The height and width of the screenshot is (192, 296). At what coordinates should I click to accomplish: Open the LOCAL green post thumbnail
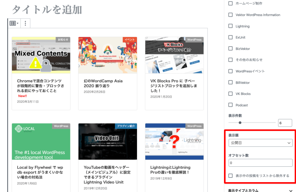coord(41,141)
